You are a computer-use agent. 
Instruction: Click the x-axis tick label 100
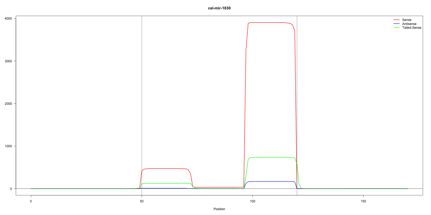252,201
